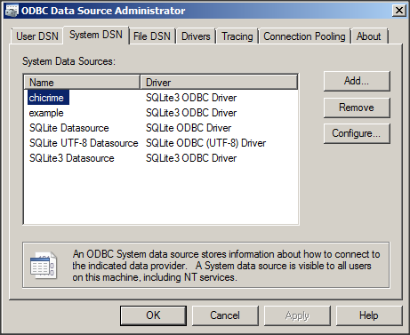Open Help for this dialog

[x=369, y=315]
